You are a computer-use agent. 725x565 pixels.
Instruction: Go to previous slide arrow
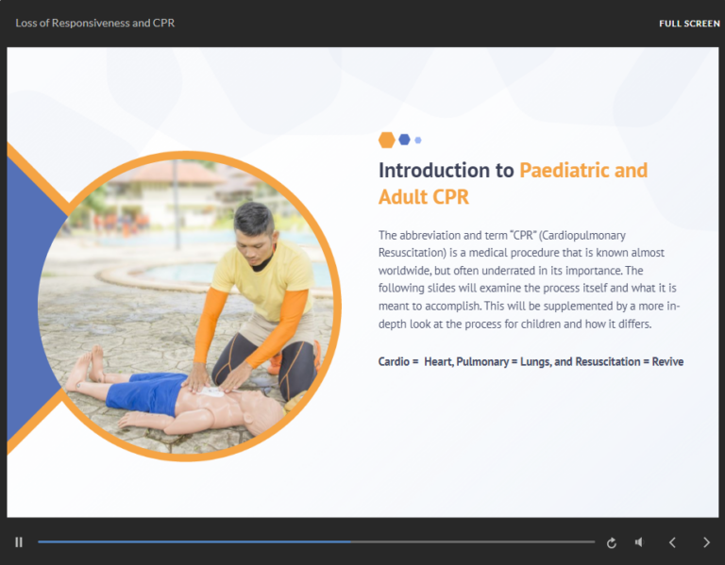click(x=673, y=542)
